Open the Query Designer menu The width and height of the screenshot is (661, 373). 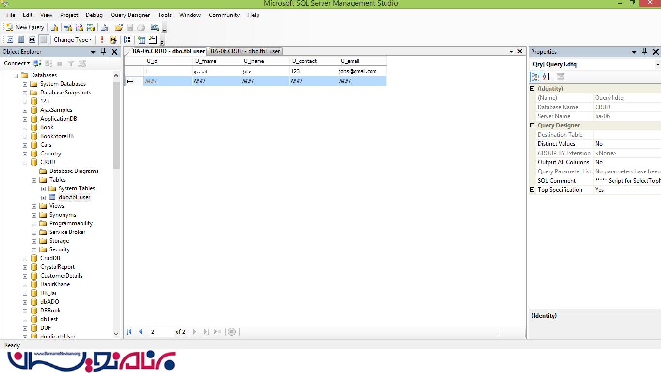pyautogui.click(x=130, y=15)
